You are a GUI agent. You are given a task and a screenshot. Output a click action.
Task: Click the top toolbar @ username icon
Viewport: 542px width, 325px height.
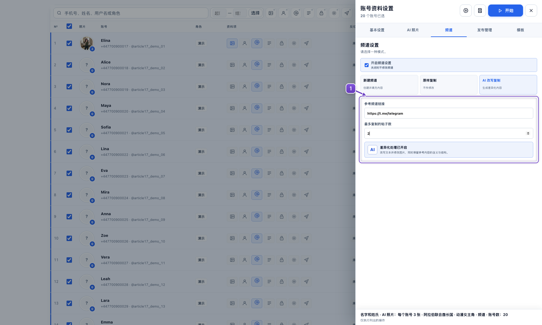296,13
